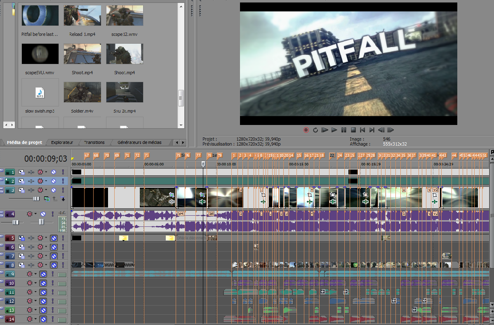494x325 pixels.
Task: Show previous docked tabs with left arrow
Action: (x=177, y=142)
